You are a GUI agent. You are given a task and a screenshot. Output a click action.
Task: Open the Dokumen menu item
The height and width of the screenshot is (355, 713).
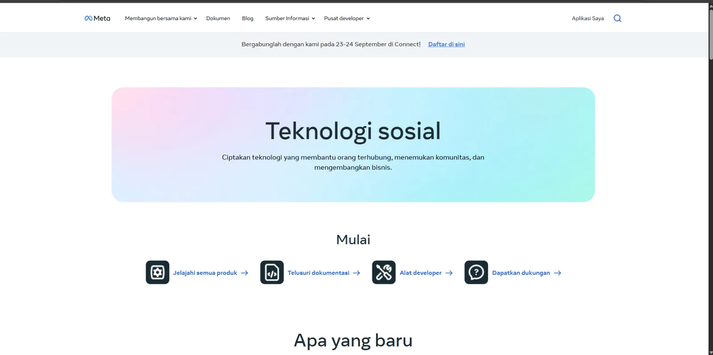point(218,18)
